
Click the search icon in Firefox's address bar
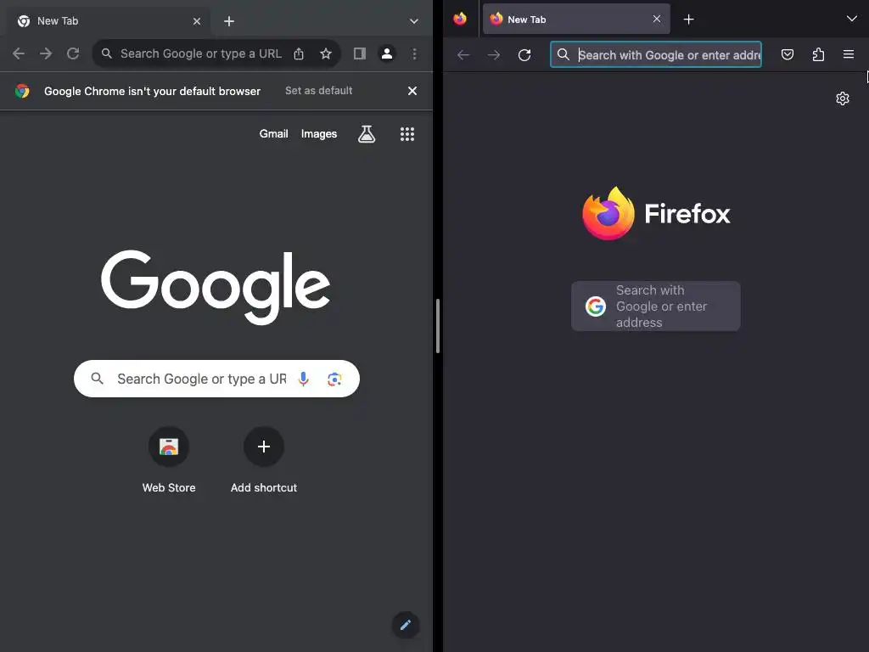pos(563,54)
